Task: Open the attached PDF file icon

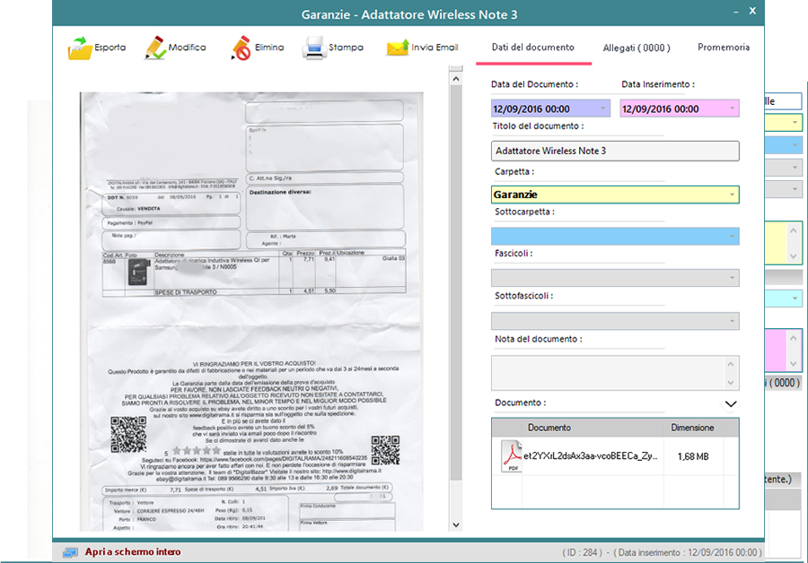Action: pyautogui.click(x=511, y=455)
